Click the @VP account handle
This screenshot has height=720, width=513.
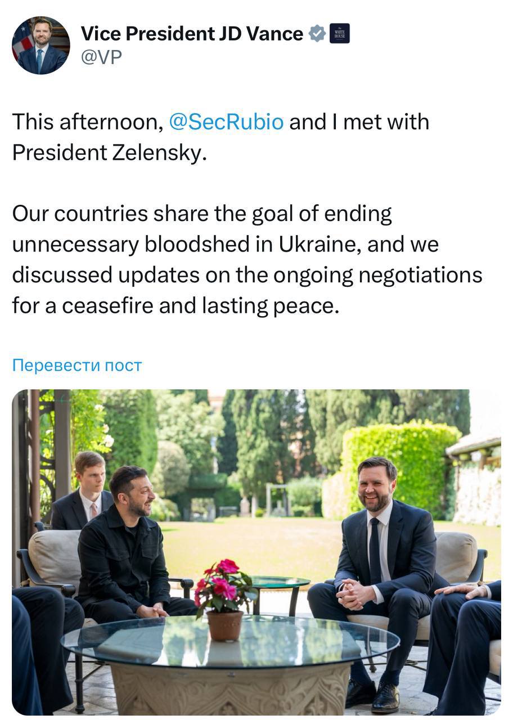point(101,57)
